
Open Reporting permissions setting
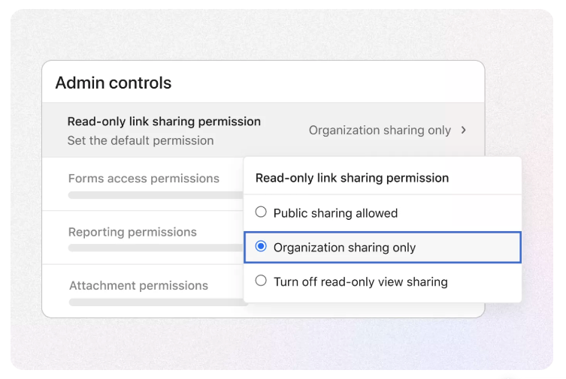tap(132, 232)
